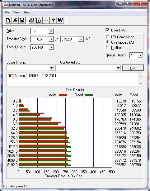The height and width of the screenshot is (191, 150).
Task: Select the Neither radio button
Action: [x=107, y=47]
